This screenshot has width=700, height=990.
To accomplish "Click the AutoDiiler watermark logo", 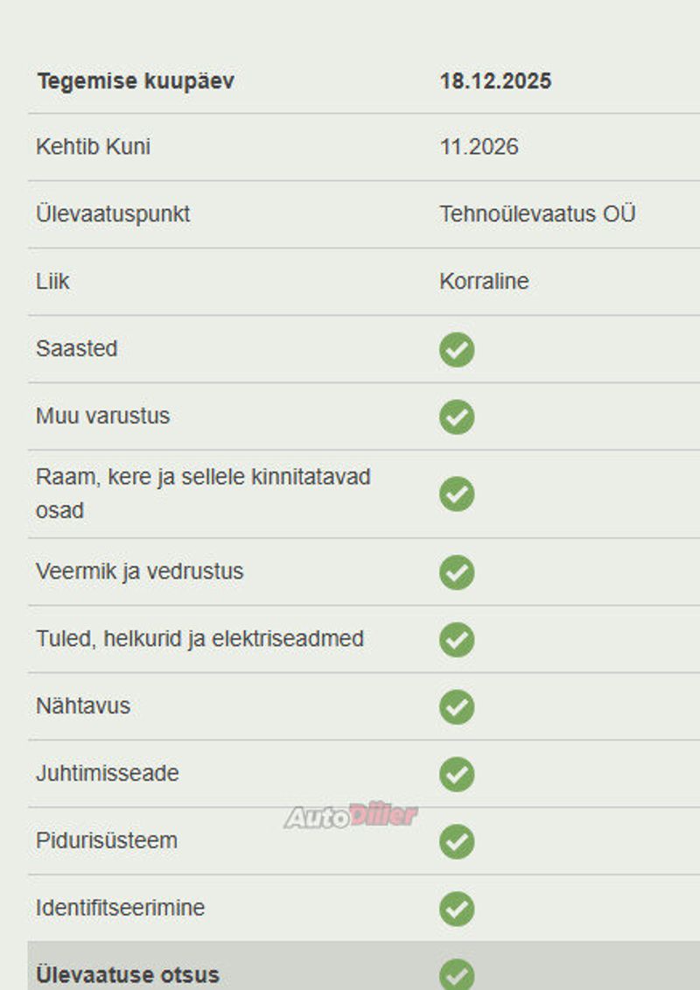I will (350, 816).
